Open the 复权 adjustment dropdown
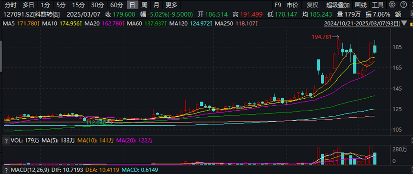 pos(312,5)
